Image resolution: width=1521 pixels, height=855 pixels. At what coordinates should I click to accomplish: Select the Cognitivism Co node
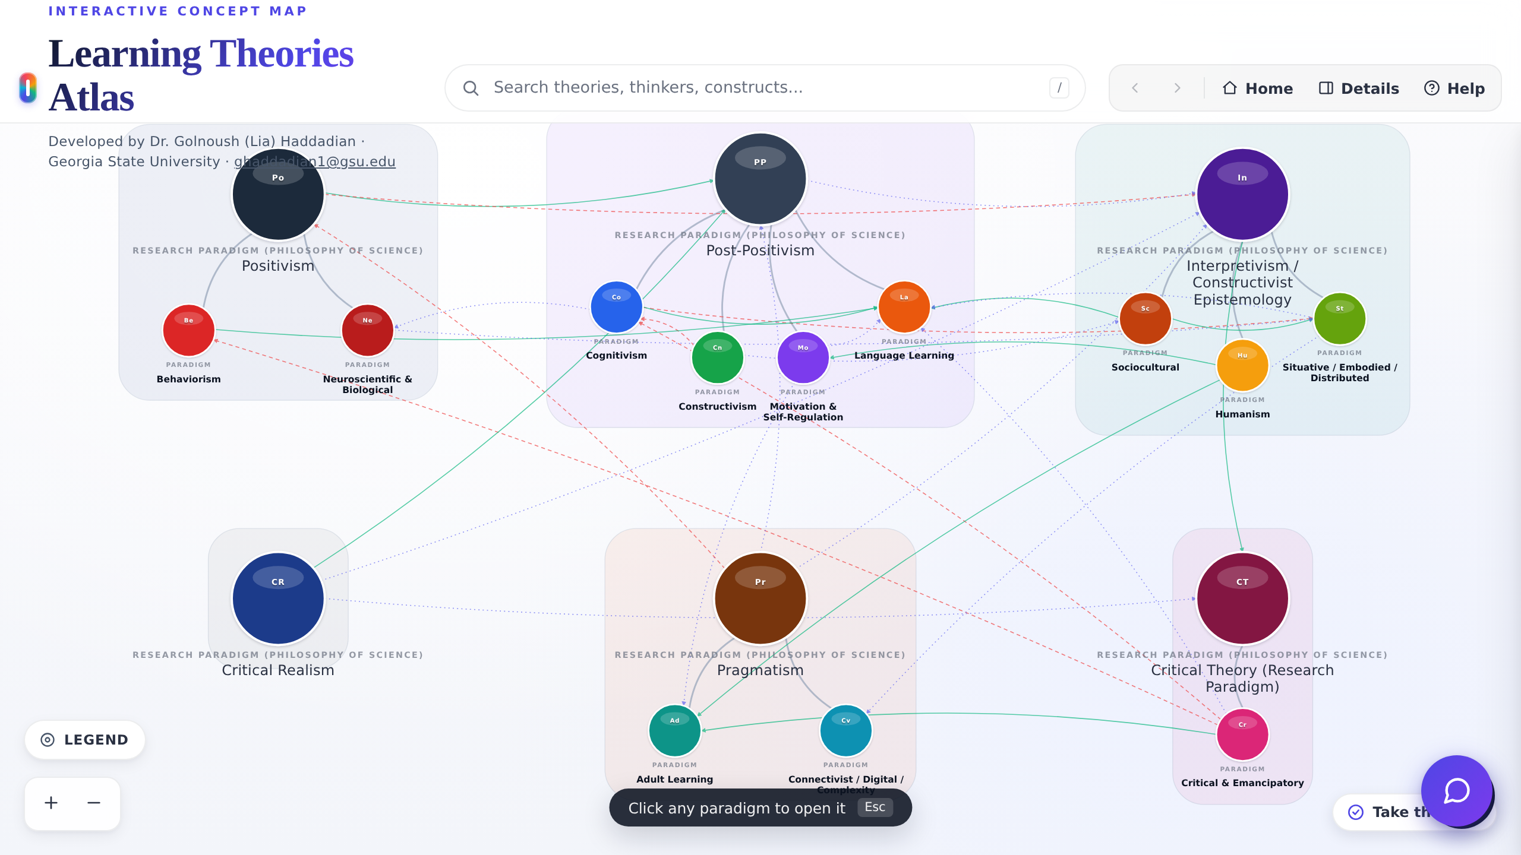pyautogui.click(x=617, y=307)
